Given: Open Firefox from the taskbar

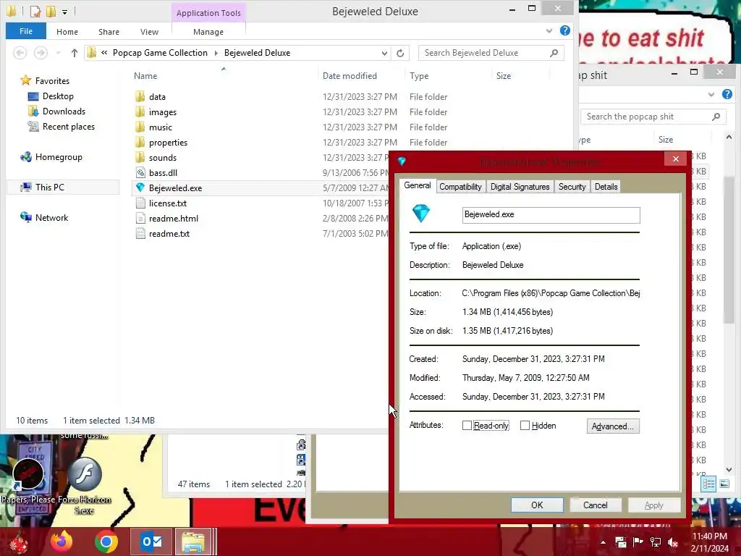Looking at the screenshot, I should point(62,542).
